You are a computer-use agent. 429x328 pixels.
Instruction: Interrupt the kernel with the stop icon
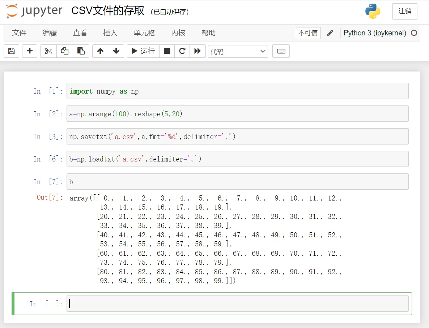pyautogui.click(x=167, y=51)
